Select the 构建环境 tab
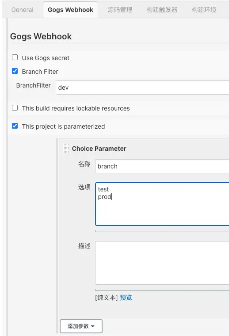 click(x=204, y=10)
